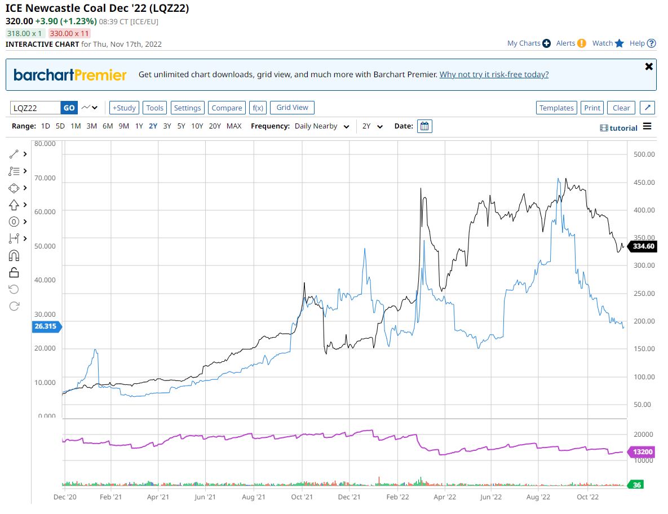Follow the 'Why not try it risk-free today?' link
668x514 pixels.
(494, 74)
